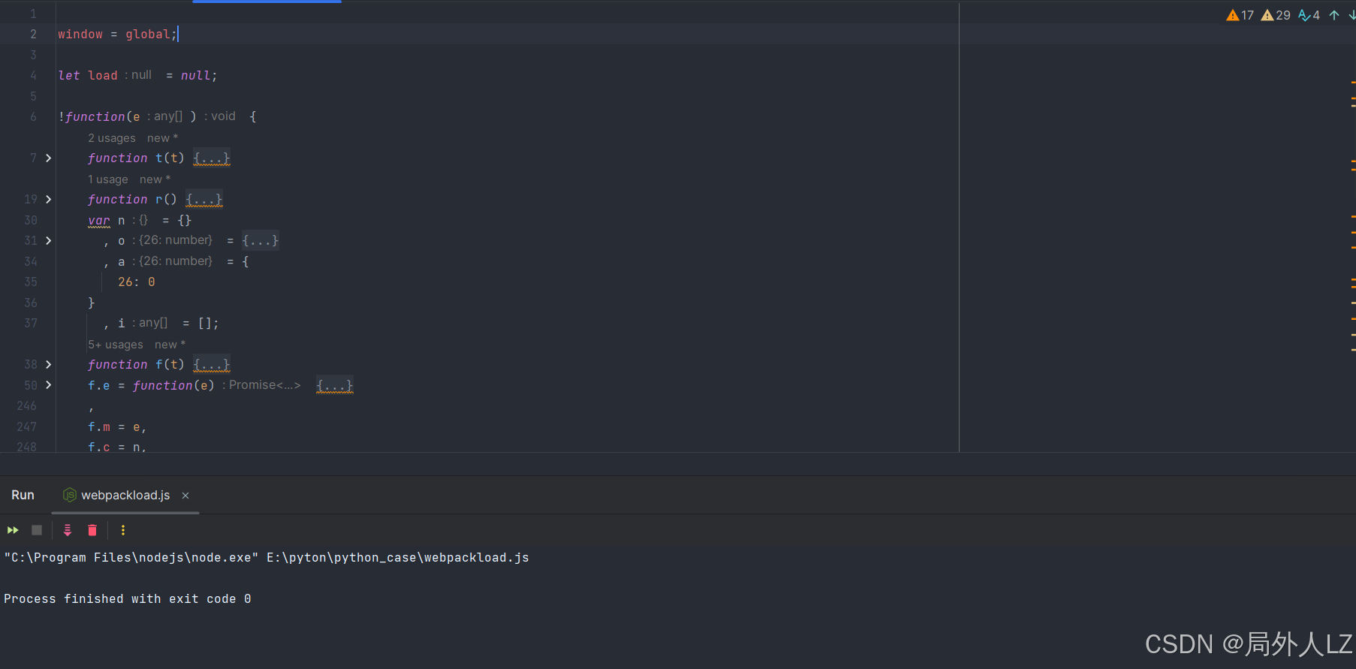Expand folded function r() at line 19
Screen dimensions: 1356x669
pyautogui.click(x=49, y=199)
